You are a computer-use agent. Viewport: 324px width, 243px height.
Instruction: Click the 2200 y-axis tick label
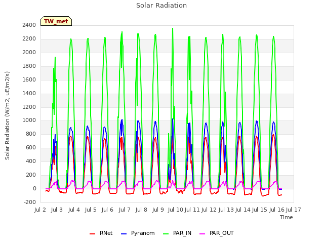29,38
